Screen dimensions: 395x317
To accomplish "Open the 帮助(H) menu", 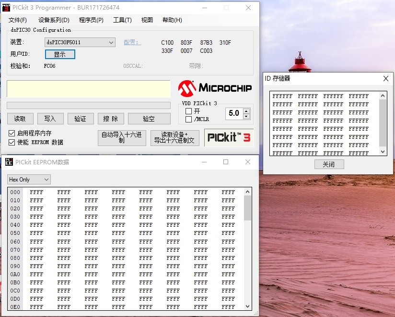I will 172,20.
